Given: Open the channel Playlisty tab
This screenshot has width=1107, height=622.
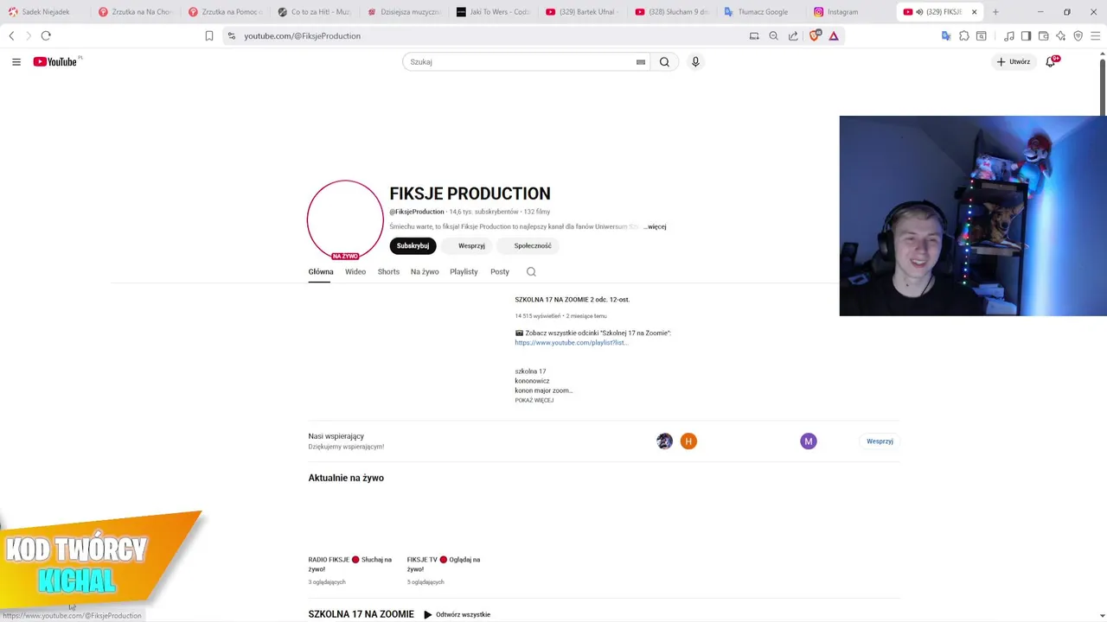Looking at the screenshot, I should click(464, 271).
